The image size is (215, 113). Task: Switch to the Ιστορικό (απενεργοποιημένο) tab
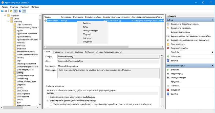point(109,52)
